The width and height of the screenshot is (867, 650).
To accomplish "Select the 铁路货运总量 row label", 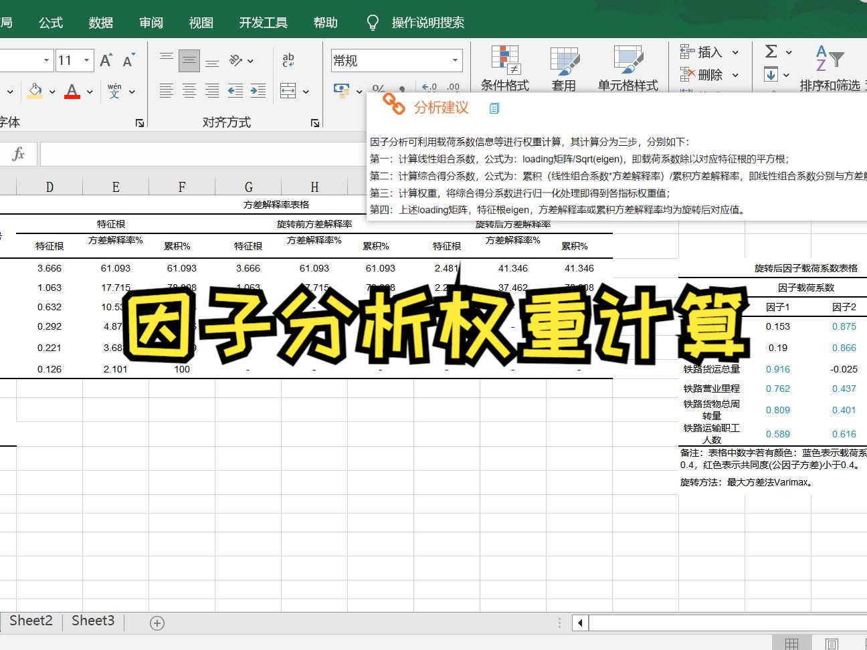I will pos(712,369).
